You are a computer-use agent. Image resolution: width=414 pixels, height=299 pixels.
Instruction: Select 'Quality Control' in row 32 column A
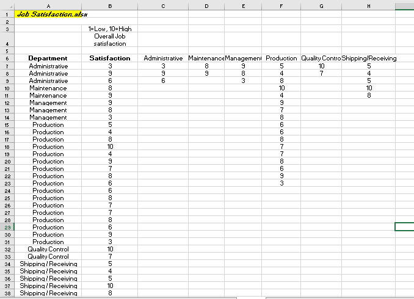(48, 249)
